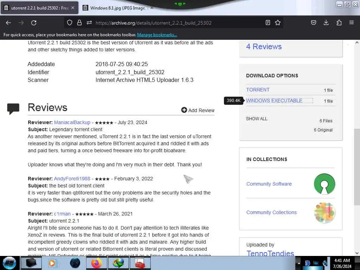This screenshot has width=360, height=270.
Task: Open uploader TennoTendies profile
Action: click(x=270, y=253)
